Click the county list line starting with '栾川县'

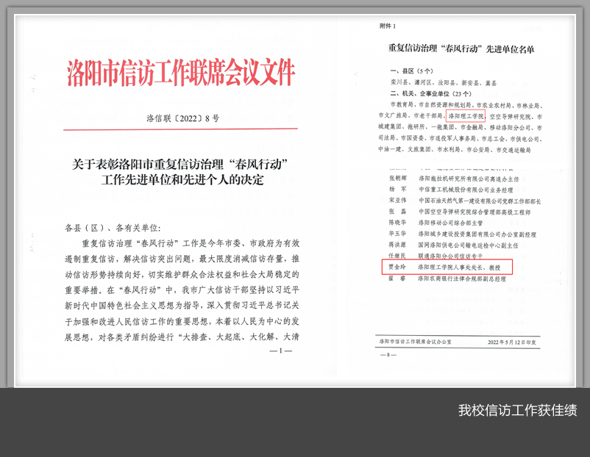click(x=444, y=83)
